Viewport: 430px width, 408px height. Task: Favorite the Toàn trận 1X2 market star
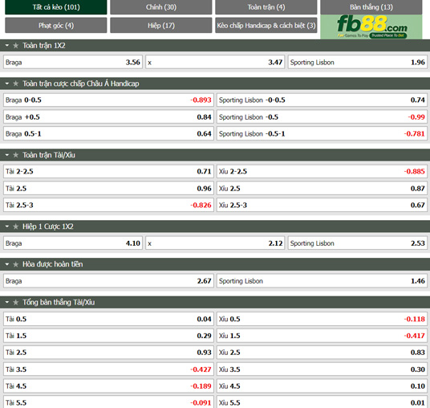click(15, 46)
